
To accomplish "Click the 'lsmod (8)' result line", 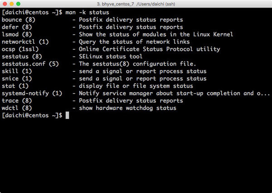I will [x=16, y=34].
